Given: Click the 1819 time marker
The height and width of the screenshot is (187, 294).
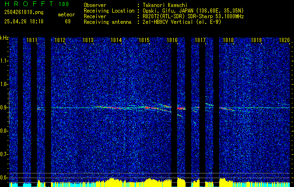Looking at the screenshot, I should tap(256, 40).
